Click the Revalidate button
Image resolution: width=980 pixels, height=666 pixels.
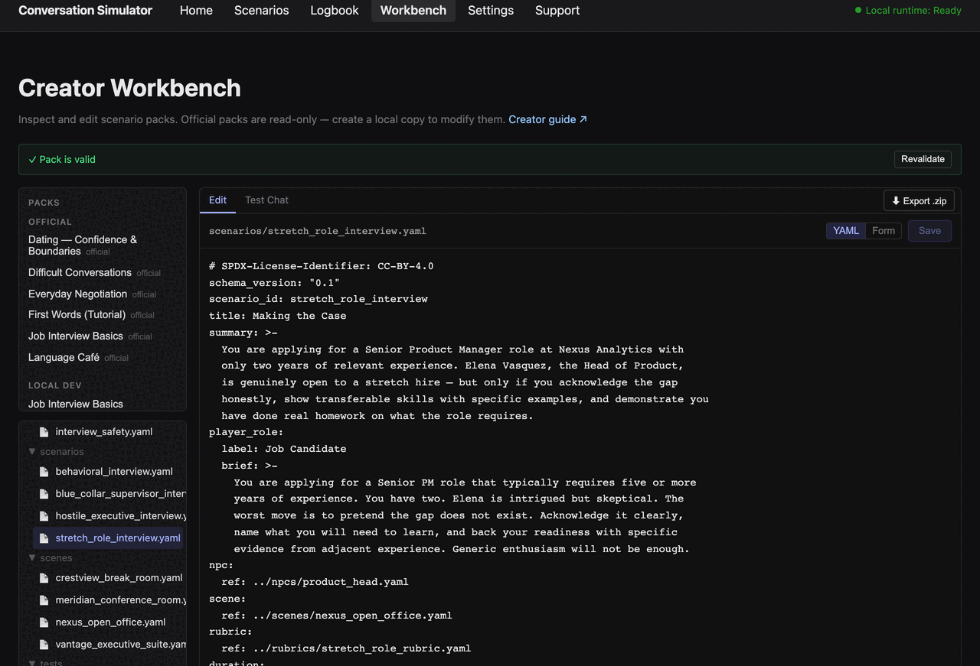coord(923,159)
